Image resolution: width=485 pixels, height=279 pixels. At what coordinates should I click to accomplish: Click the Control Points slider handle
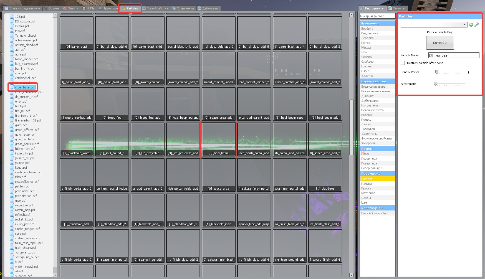click(x=437, y=72)
